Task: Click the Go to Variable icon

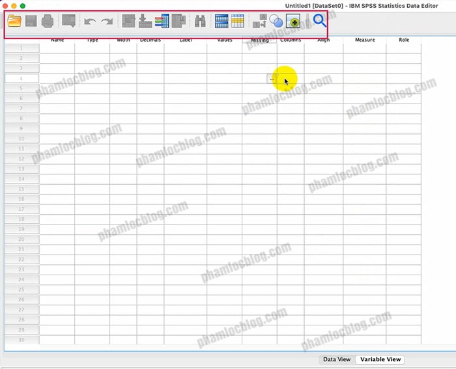Action: point(145,21)
